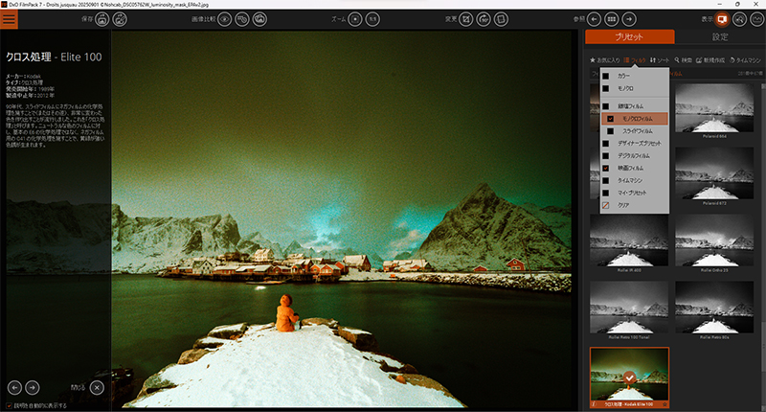The width and height of the screenshot is (766, 412).
Task: Click 新規作成 to create new preset
Action: (710, 60)
